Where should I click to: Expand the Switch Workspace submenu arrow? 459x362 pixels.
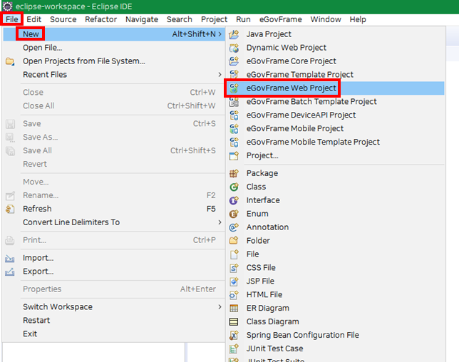pyautogui.click(x=220, y=307)
